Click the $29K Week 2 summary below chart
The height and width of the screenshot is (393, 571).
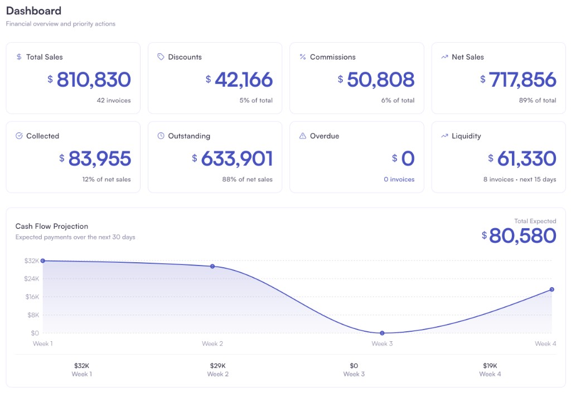(217, 366)
